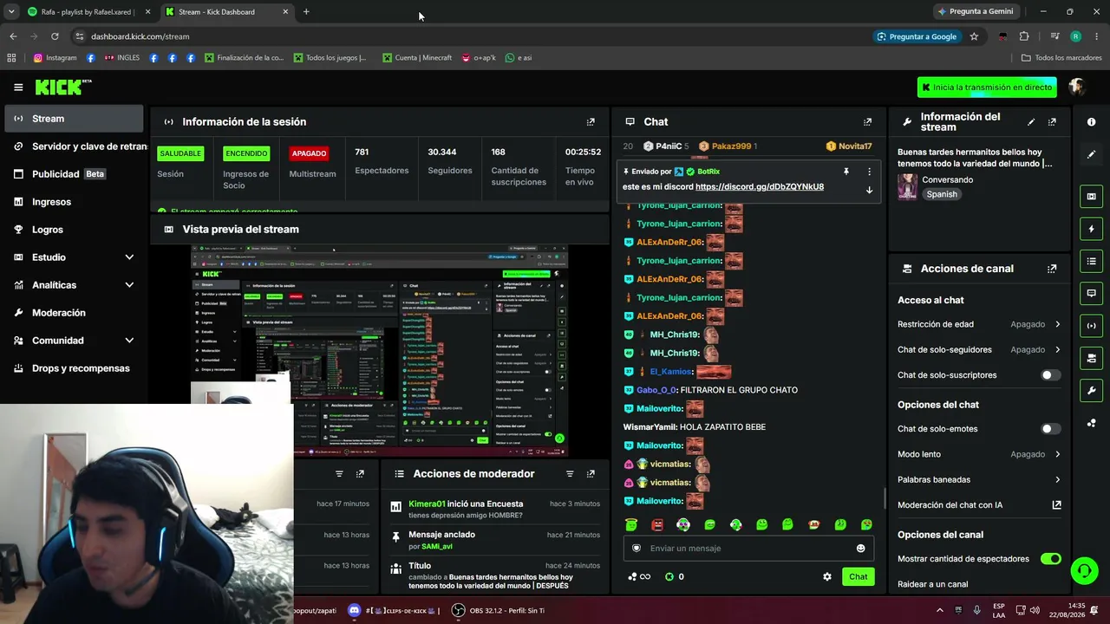Open the hamburger menu beside Kick logo
The image size is (1110, 624).
click(x=18, y=88)
